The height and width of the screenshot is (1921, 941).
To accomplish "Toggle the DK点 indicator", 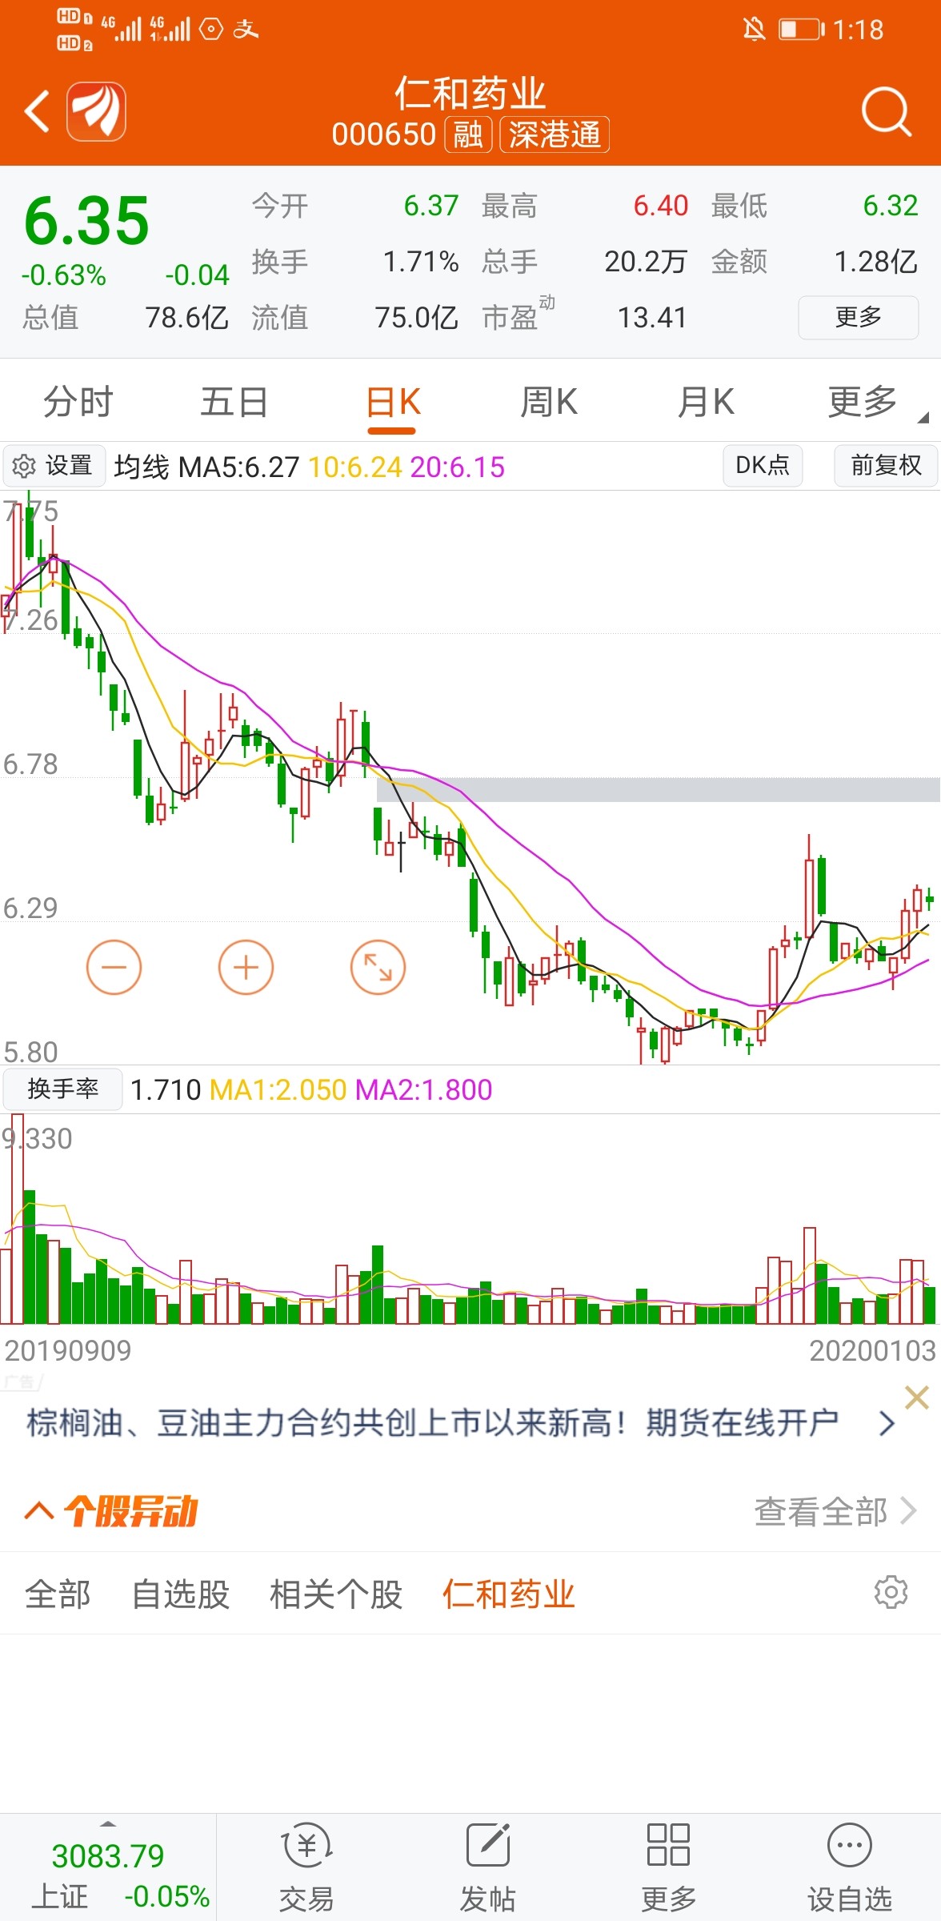I will pyautogui.click(x=763, y=465).
